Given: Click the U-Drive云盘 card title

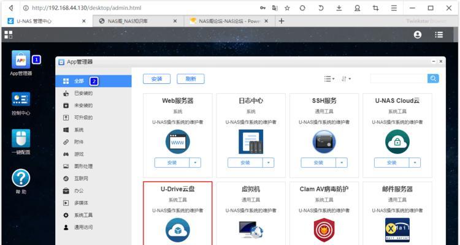Looking at the screenshot, I should 177,189.
